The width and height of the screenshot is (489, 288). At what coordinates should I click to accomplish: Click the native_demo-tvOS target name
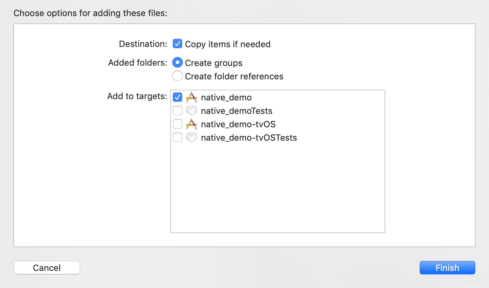coord(238,124)
